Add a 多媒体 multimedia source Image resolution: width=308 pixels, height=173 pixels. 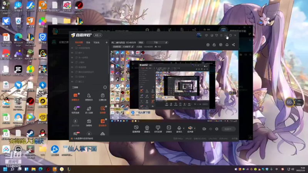click(x=169, y=129)
